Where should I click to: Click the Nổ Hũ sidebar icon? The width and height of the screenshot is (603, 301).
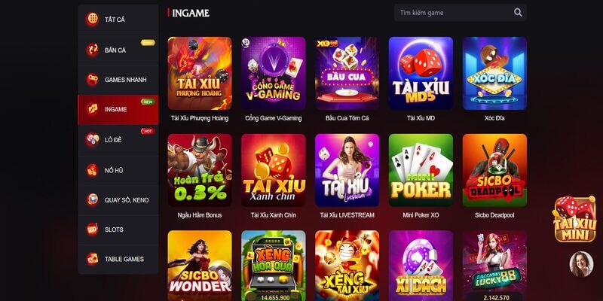click(92, 170)
